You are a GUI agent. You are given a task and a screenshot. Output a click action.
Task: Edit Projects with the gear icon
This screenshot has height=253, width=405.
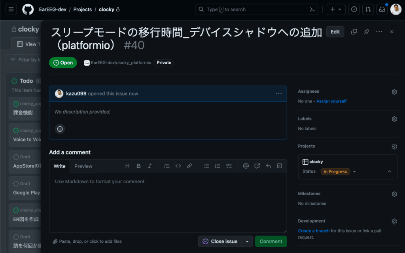pyautogui.click(x=394, y=146)
